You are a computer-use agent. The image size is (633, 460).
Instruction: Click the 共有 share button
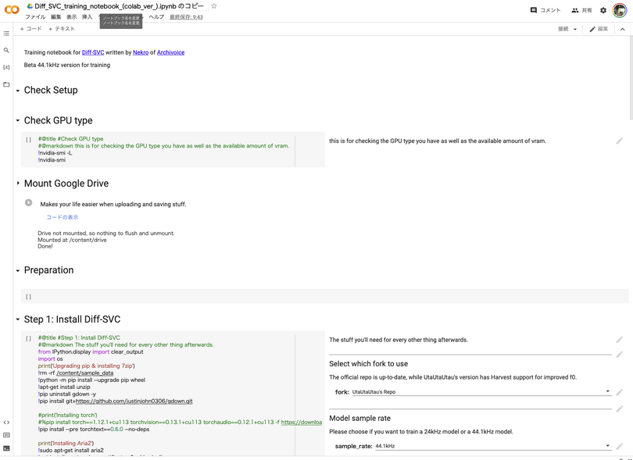point(581,10)
